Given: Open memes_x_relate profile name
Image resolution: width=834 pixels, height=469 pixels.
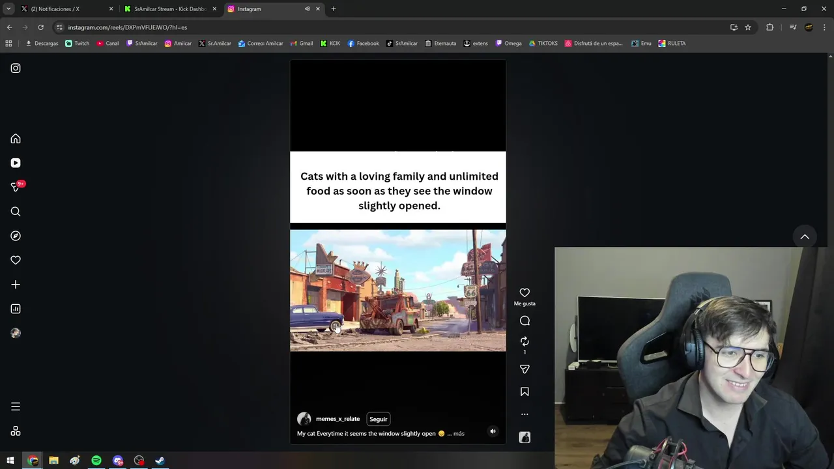Looking at the screenshot, I should (x=338, y=419).
